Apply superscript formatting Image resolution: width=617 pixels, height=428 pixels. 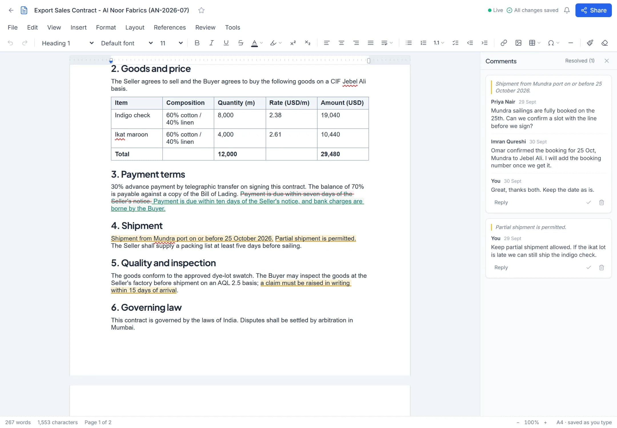coord(293,43)
